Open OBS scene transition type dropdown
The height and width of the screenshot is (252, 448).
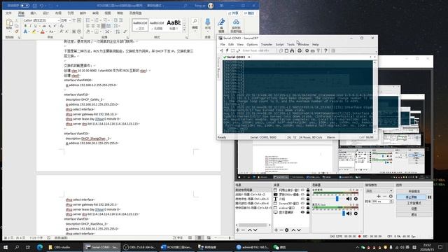[379, 191]
